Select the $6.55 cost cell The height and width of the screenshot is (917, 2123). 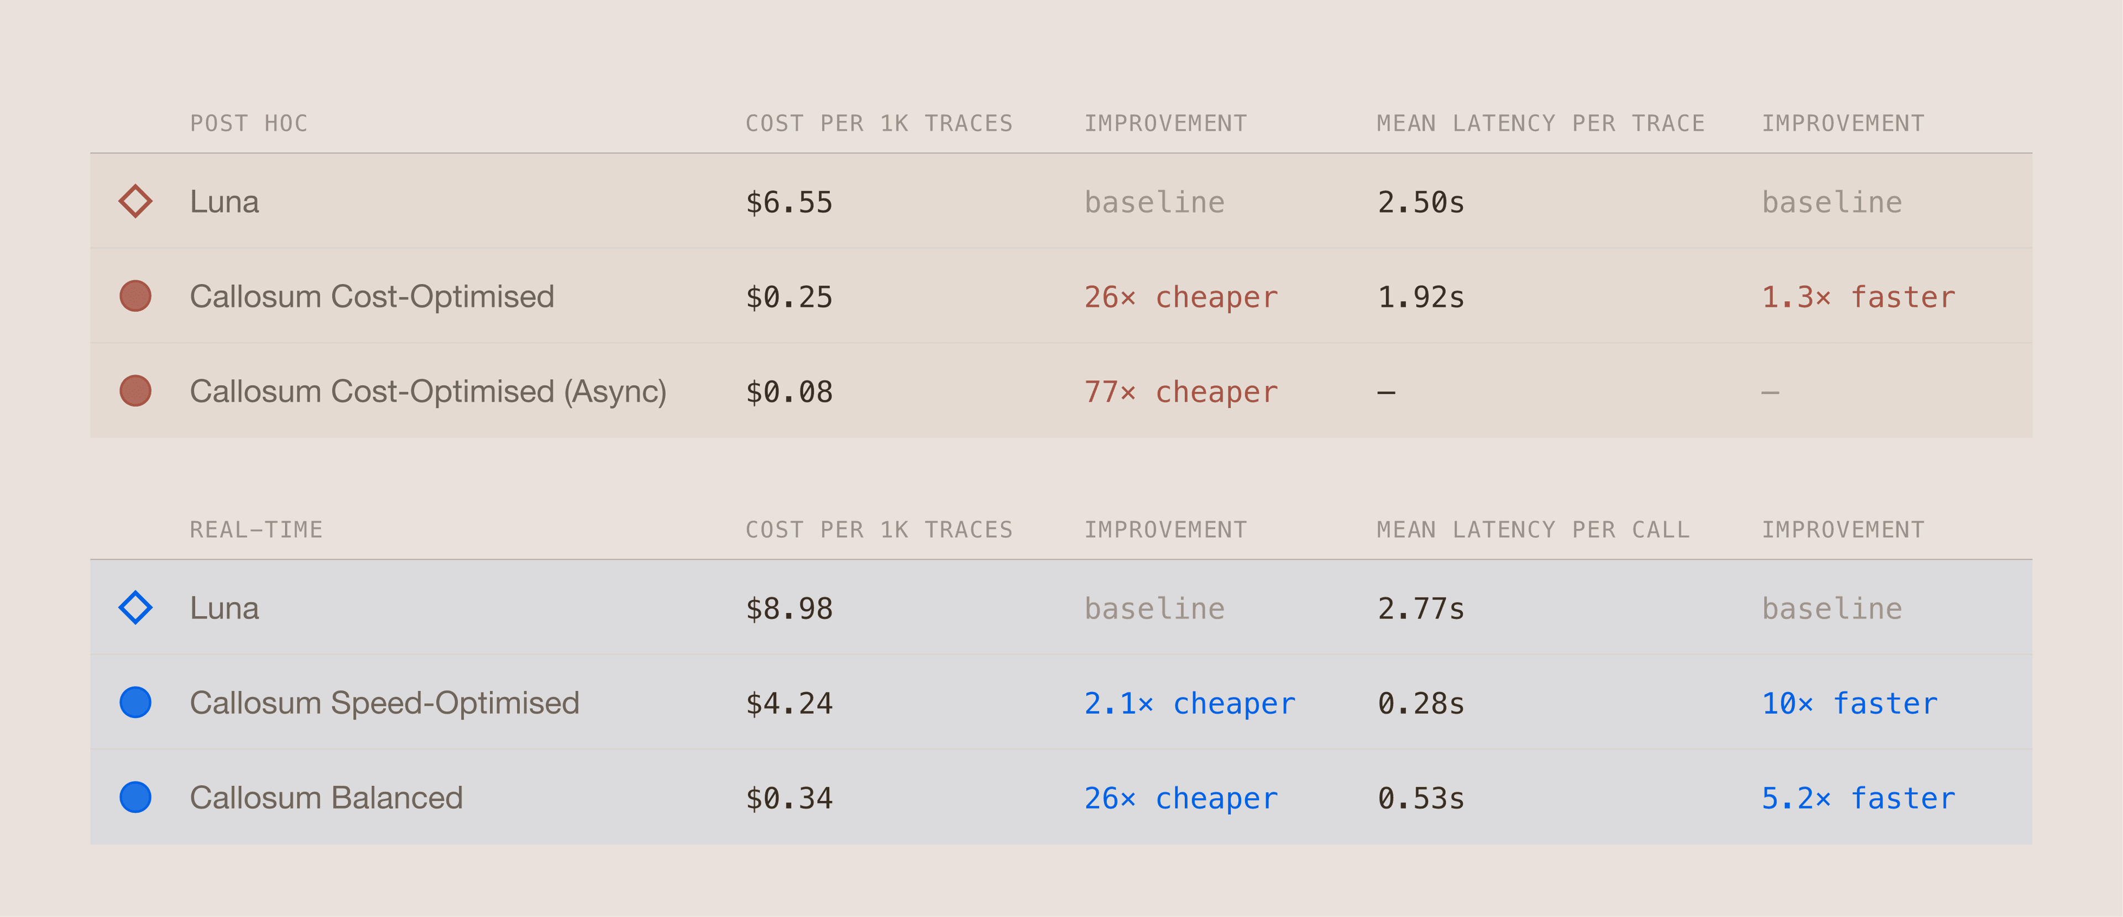[x=789, y=202]
